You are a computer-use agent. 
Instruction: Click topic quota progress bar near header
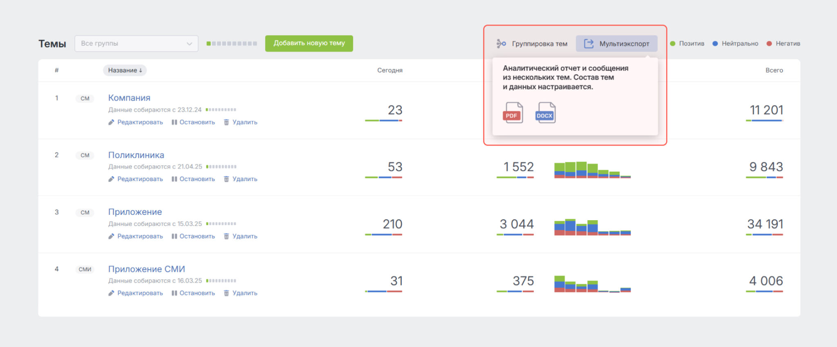[232, 44]
